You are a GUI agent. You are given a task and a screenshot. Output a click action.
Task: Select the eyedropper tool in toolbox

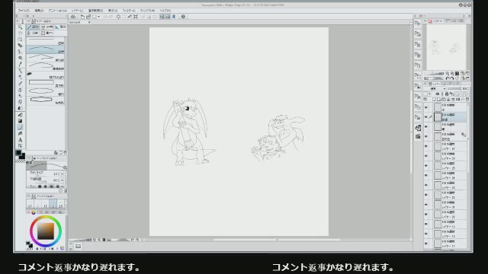coord(21,64)
